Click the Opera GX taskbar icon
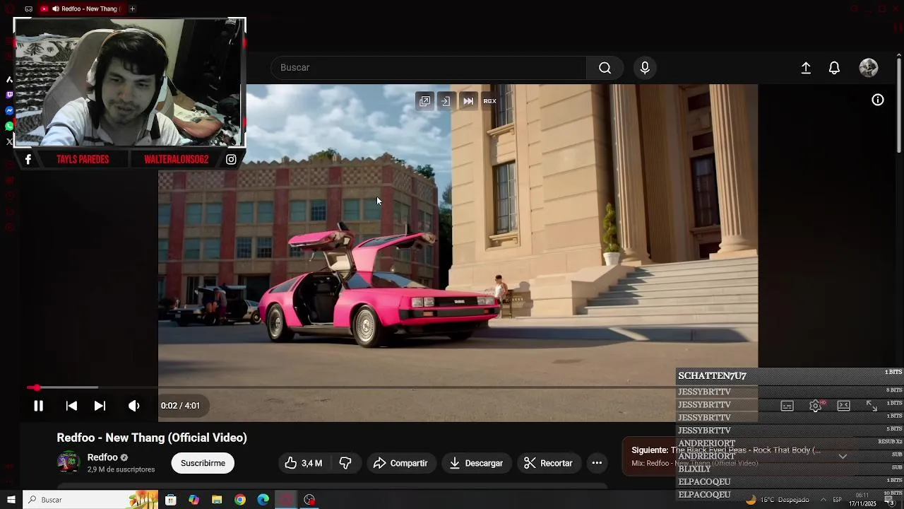The height and width of the screenshot is (509, 904). click(286, 500)
